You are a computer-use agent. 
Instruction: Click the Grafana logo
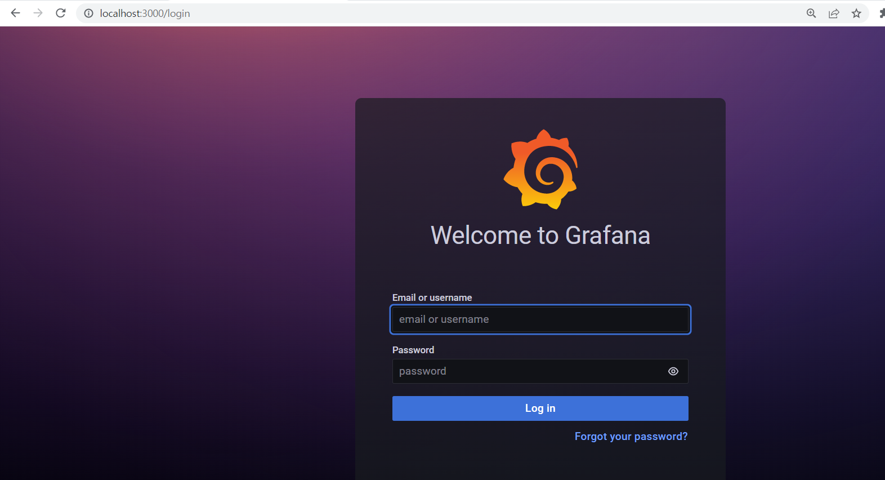click(x=540, y=169)
